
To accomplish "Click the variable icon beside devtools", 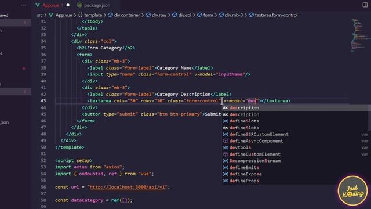I will coord(225,147).
